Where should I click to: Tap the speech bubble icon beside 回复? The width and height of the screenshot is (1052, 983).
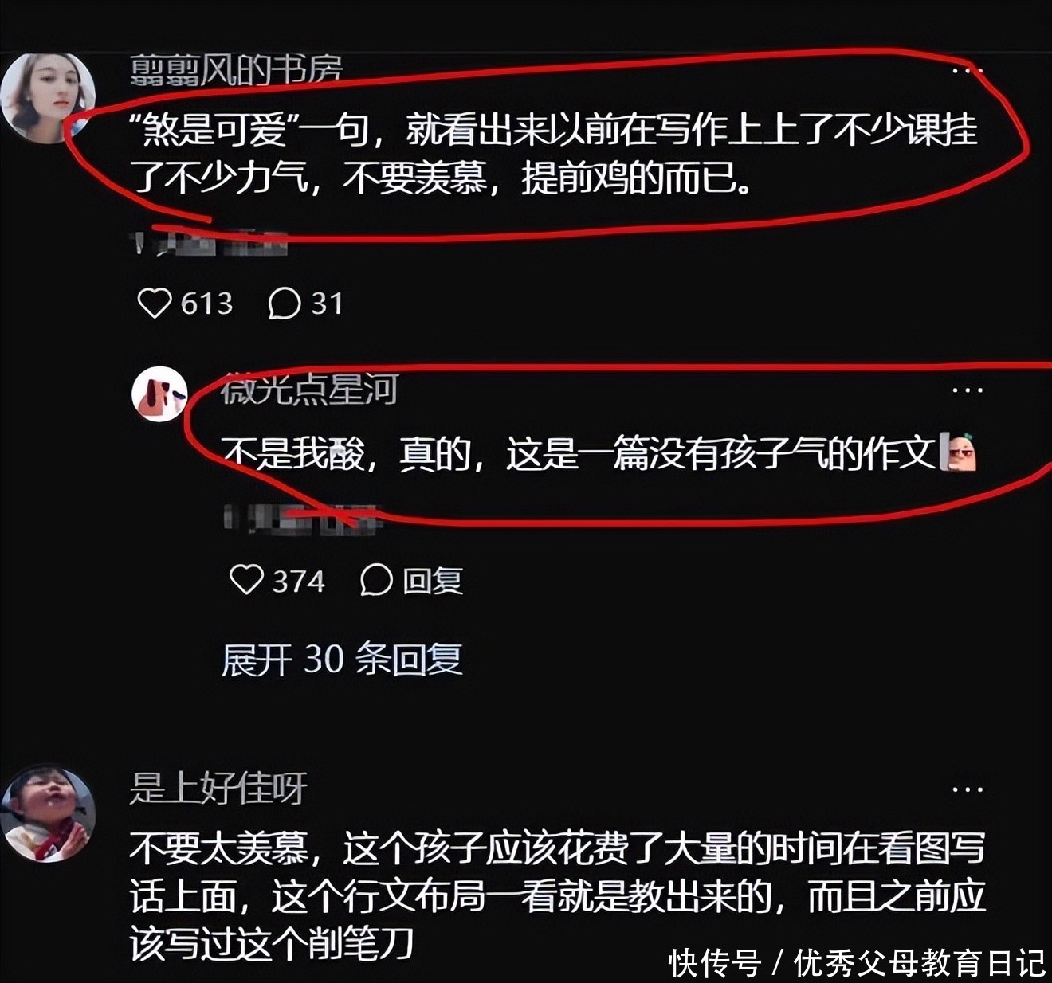(376, 581)
